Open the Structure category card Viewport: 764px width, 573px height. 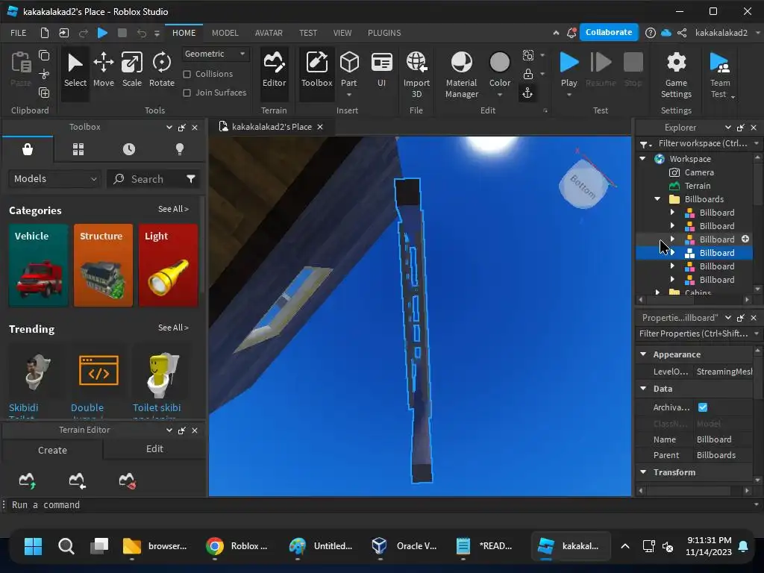[103, 266]
